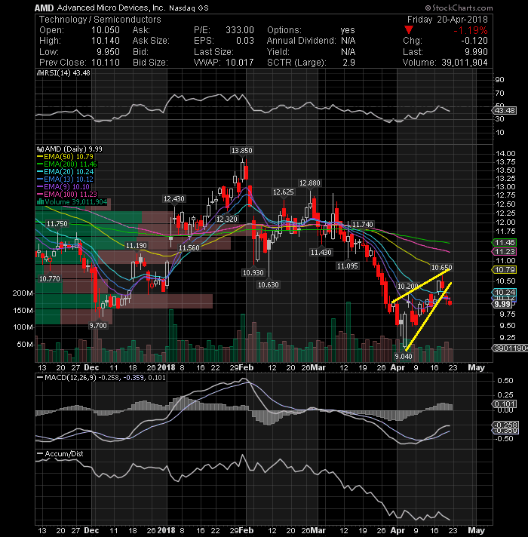Click the red down-arrow change indicator

pyautogui.click(x=409, y=30)
